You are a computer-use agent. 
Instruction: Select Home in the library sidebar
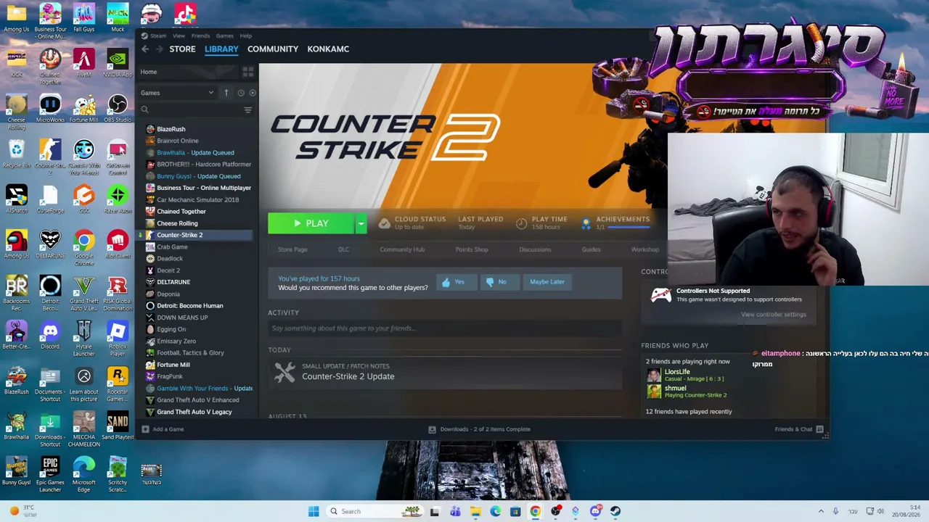(x=149, y=72)
